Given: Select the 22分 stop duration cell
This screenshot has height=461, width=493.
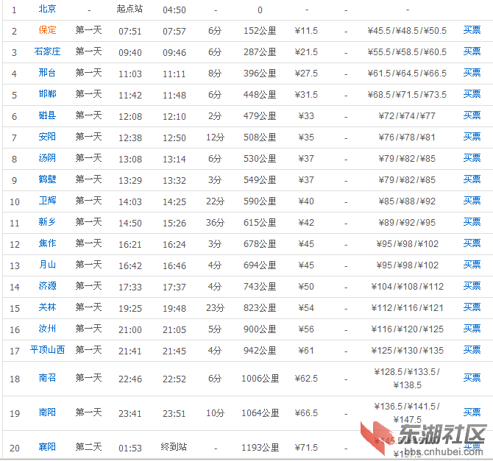Looking at the screenshot, I should (216, 201).
